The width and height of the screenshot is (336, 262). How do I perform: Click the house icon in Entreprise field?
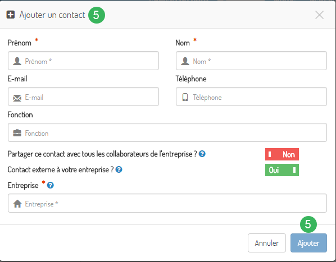(x=17, y=204)
